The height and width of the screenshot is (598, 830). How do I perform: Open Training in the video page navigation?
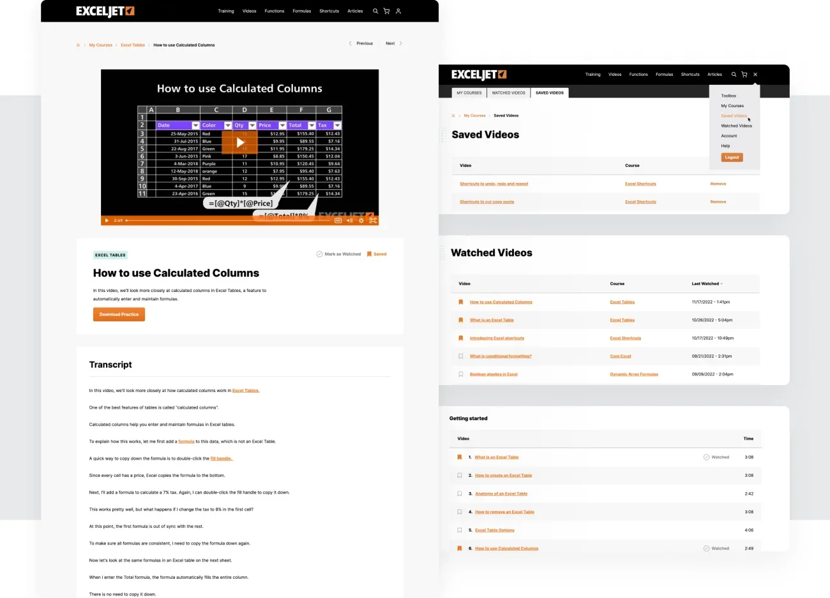tap(226, 11)
